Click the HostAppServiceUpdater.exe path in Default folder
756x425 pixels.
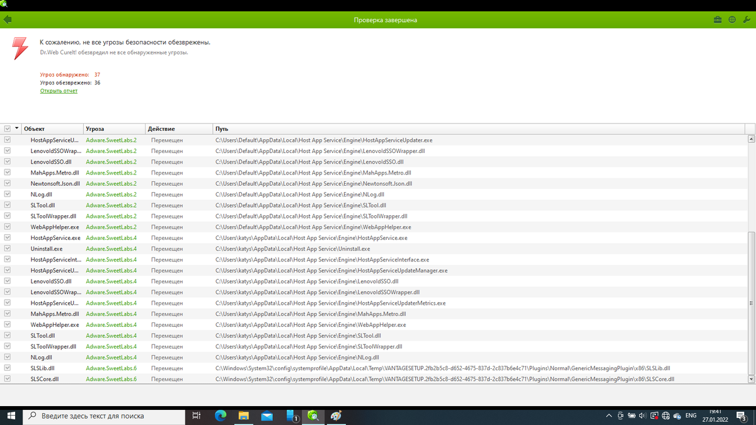324,140
